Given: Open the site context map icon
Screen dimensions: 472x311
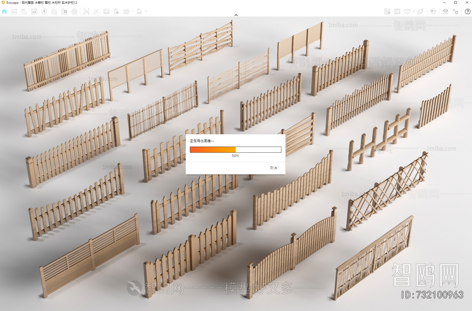Looking at the screenshot, I should [x=387, y=12].
